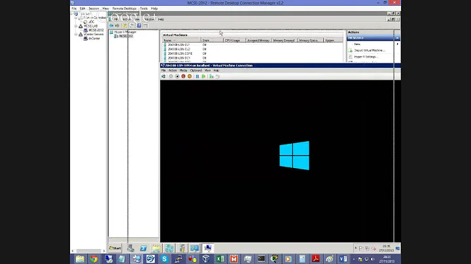
Task: Open the Remote Desktops menu
Action: point(124,8)
